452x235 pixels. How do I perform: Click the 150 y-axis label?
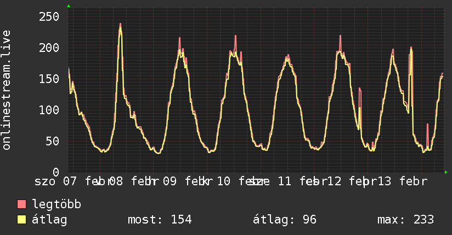coord(48,79)
